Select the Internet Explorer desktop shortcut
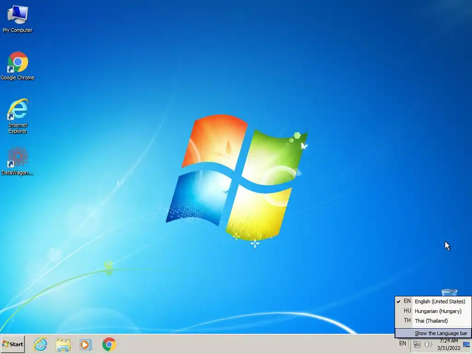 pyautogui.click(x=18, y=116)
